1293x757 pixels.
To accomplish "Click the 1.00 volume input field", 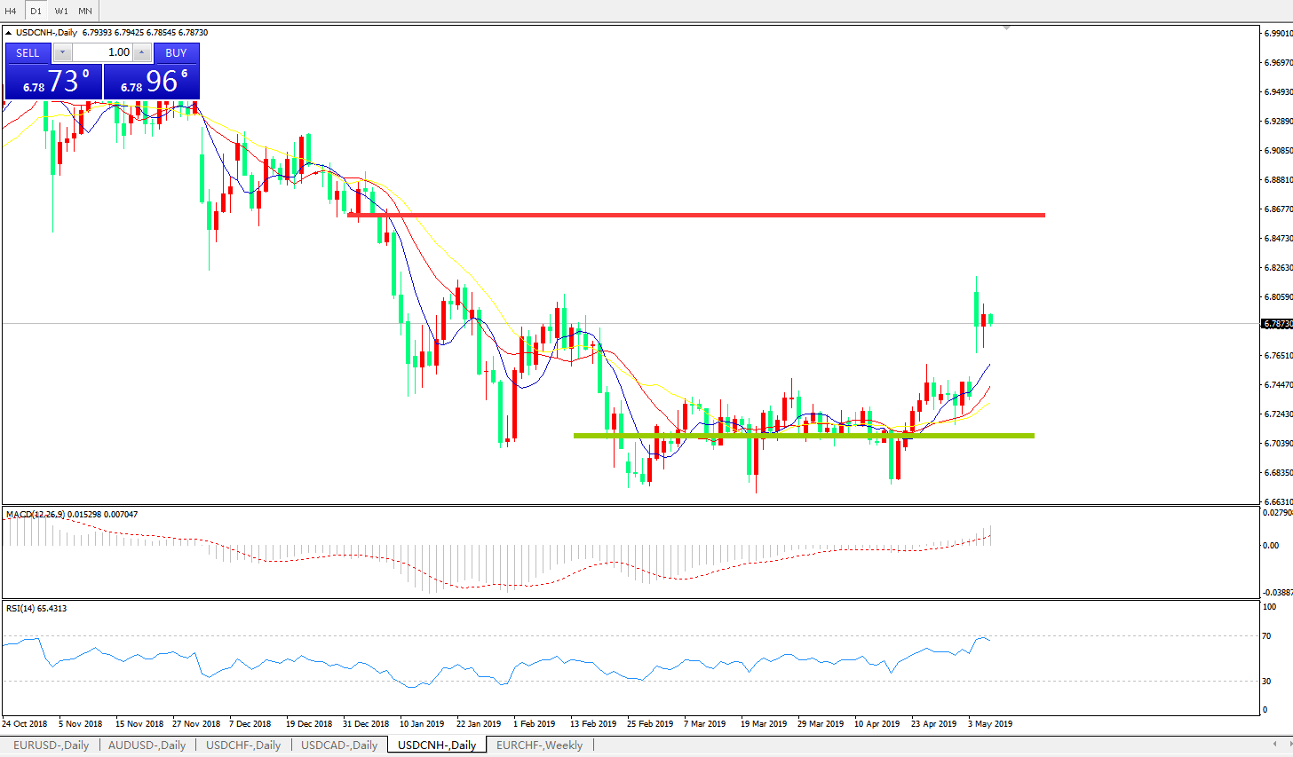I will point(102,52).
